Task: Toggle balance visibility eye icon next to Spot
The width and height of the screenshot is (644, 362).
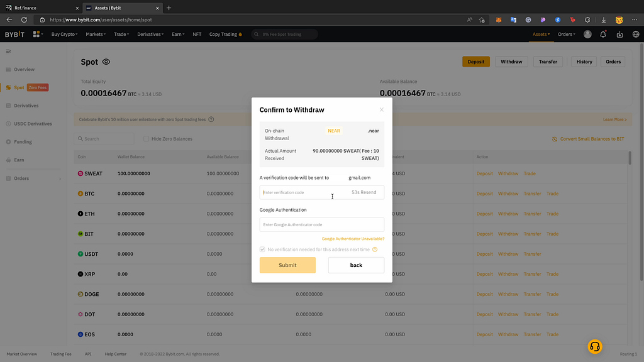Action: click(x=106, y=62)
